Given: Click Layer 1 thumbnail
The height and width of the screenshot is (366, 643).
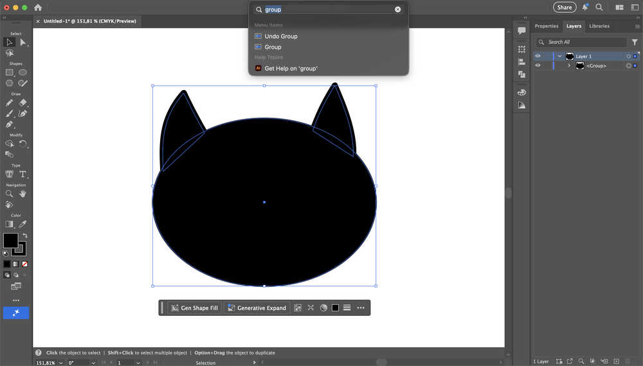Looking at the screenshot, I should [x=570, y=56].
